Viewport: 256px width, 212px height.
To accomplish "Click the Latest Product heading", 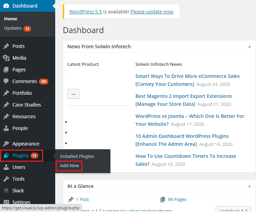I will (x=83, y=64).
